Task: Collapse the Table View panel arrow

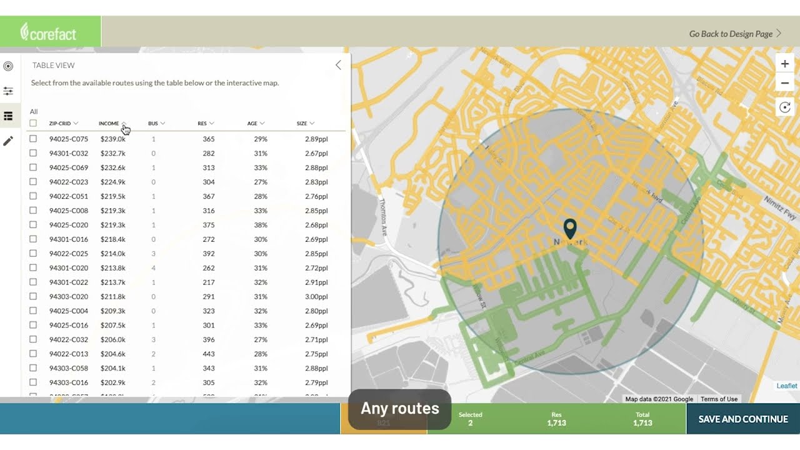Action: coord(338,65)
